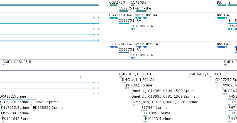Click the DME1-008H05.R feature label
Viewport: 237px width, 123px height.
coord(17,62)
